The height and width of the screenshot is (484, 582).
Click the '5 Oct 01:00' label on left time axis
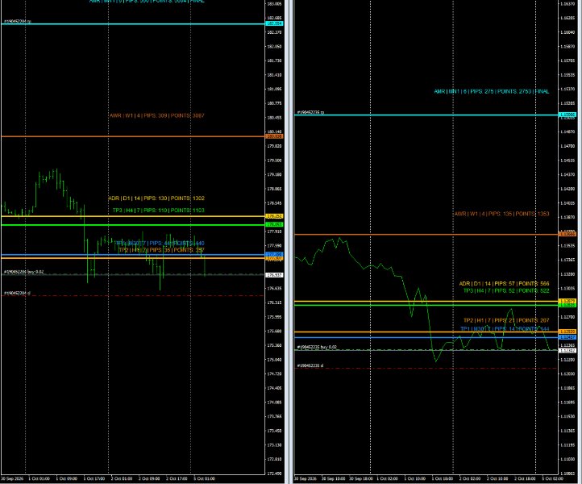(x=204, y=479)
